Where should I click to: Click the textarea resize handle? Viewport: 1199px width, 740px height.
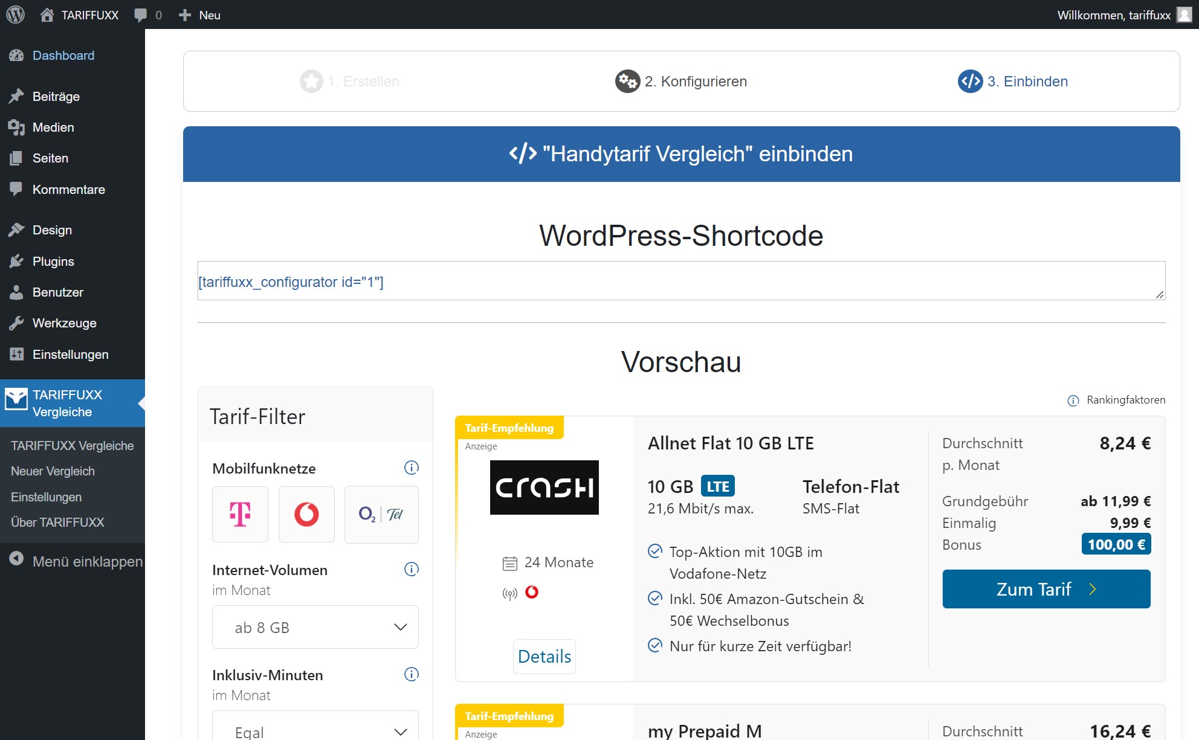pyautogui.click(x=1159, y=294)
